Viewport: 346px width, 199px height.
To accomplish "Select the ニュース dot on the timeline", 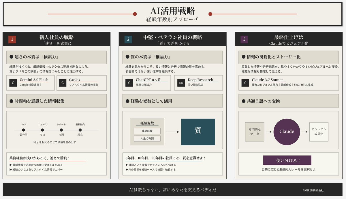I will (42, 130).
